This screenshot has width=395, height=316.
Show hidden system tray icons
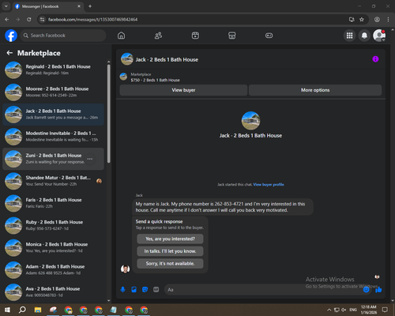[x=329, y=310]
